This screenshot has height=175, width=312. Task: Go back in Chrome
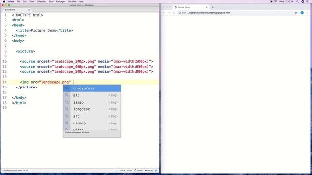(164, 13)
